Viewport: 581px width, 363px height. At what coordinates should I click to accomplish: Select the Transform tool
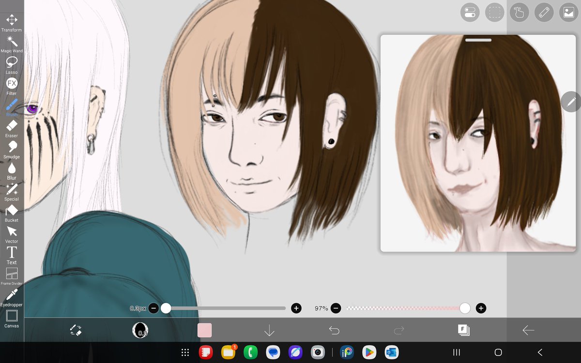[12, 23]
